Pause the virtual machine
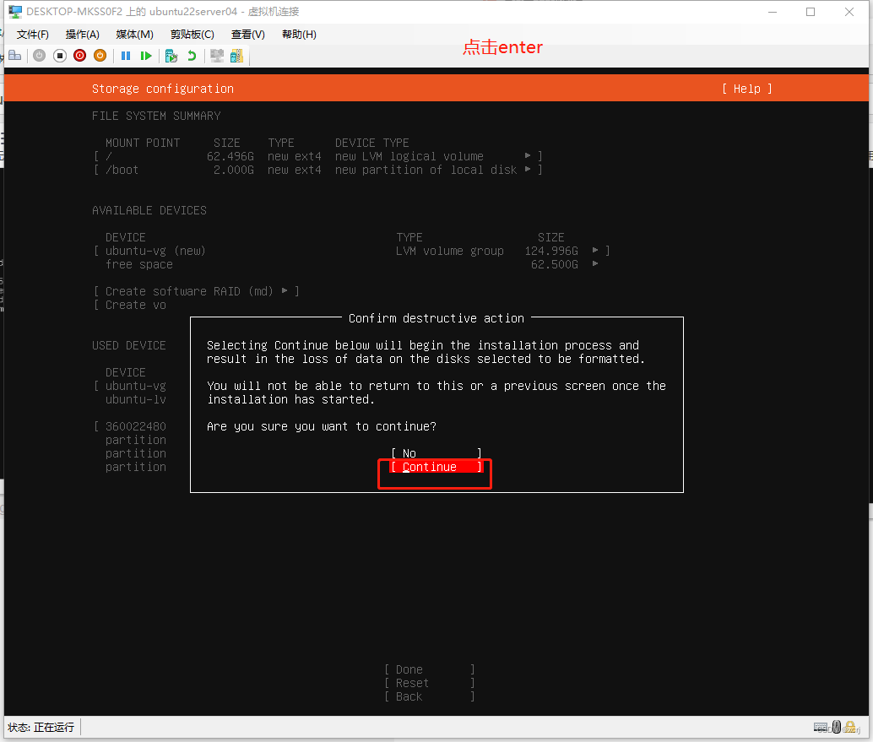Viewport: 873px width, 742px height. click(x=125, y=56)
